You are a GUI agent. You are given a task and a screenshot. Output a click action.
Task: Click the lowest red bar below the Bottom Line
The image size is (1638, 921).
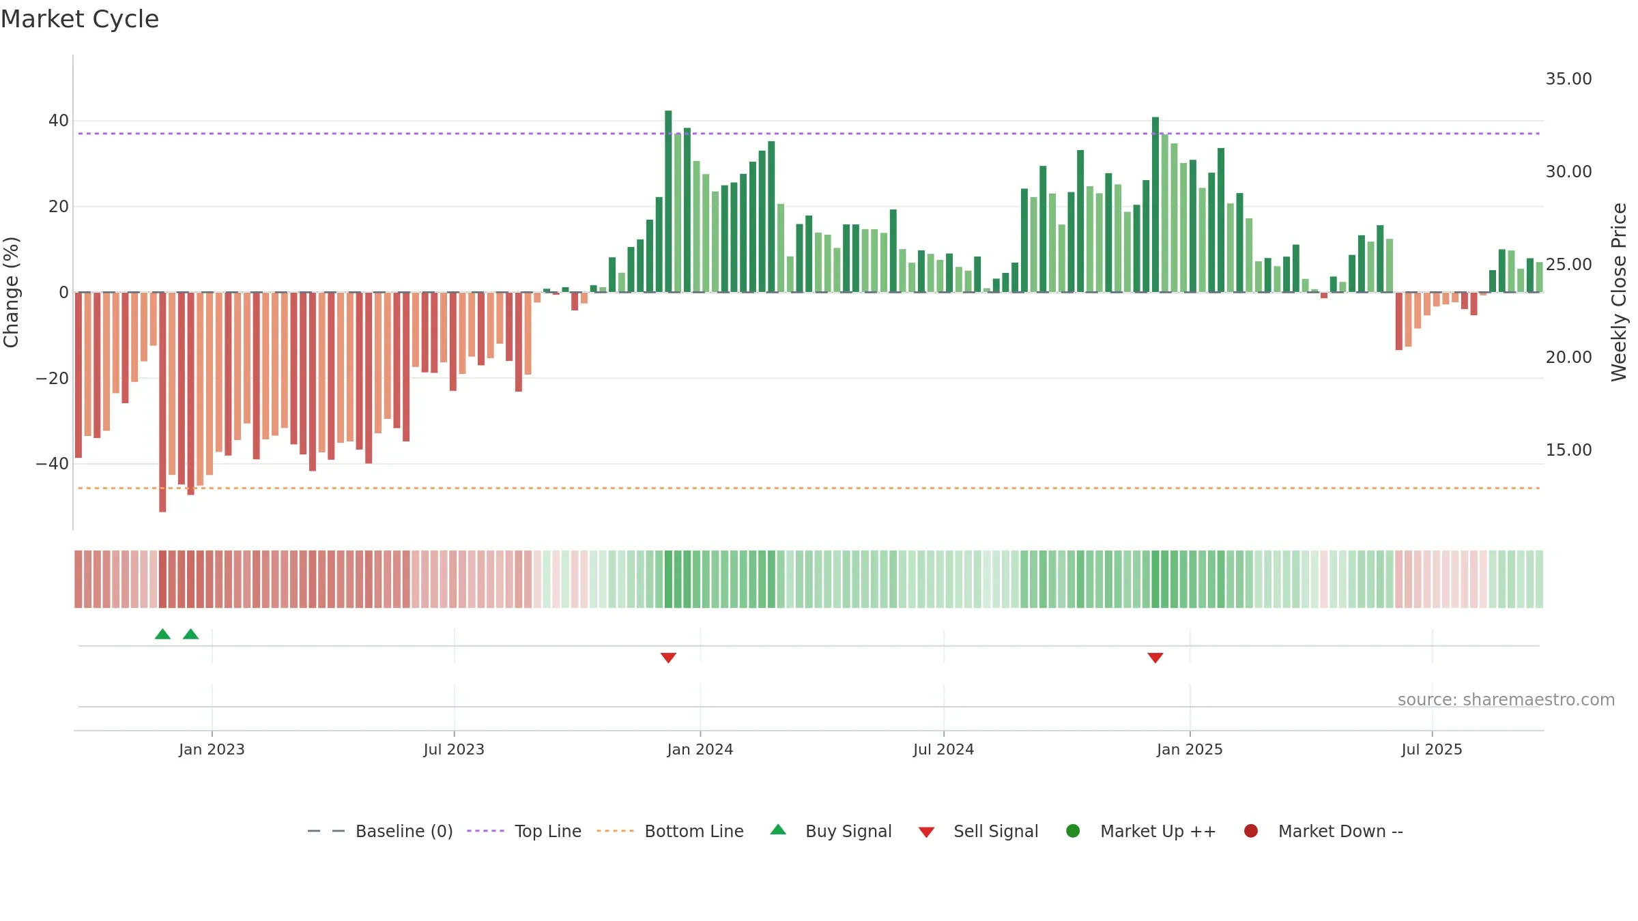[162, 403]
